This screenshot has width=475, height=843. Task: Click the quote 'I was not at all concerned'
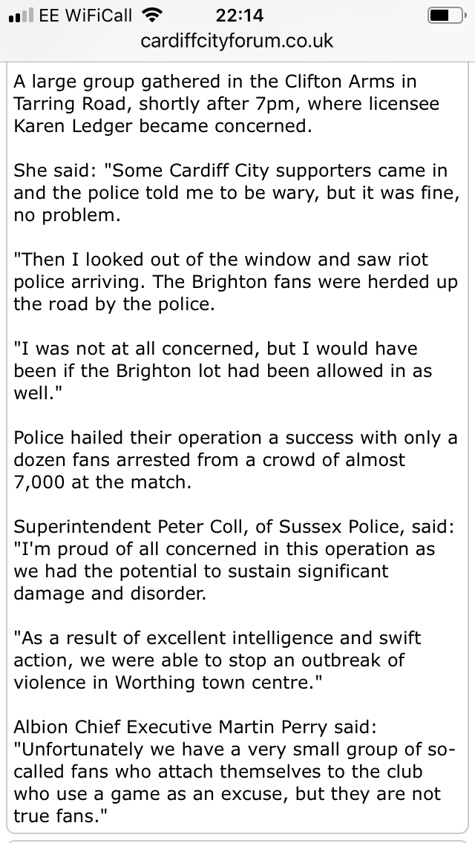point(223,370)
